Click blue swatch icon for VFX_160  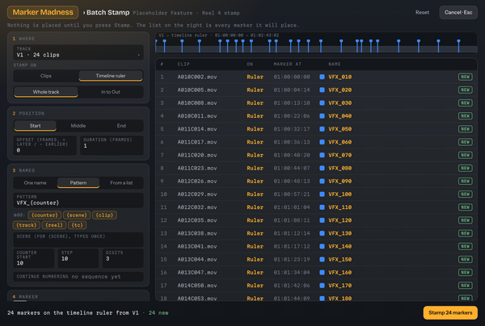pyautogui.click(x=322, y=272)
